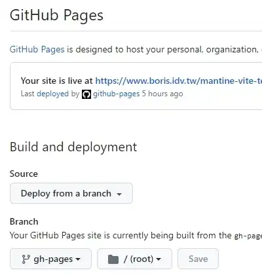
Task: Click the 'Build and deployment' heading
Action: click(73, 147)
